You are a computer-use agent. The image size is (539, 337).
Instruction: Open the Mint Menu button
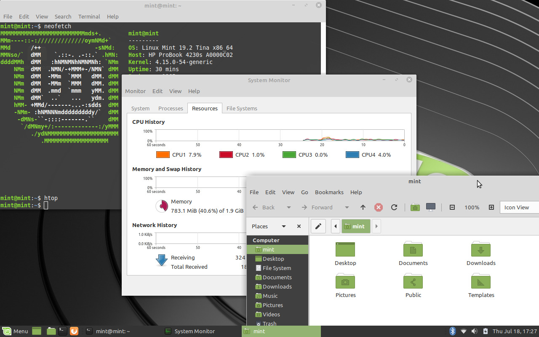point(15,331)
